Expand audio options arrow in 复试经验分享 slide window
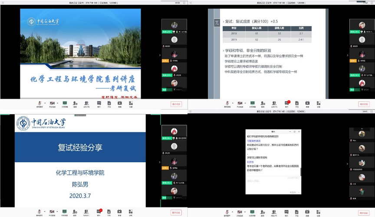Screen dimensions: 375x217 (x=45, y=212)
